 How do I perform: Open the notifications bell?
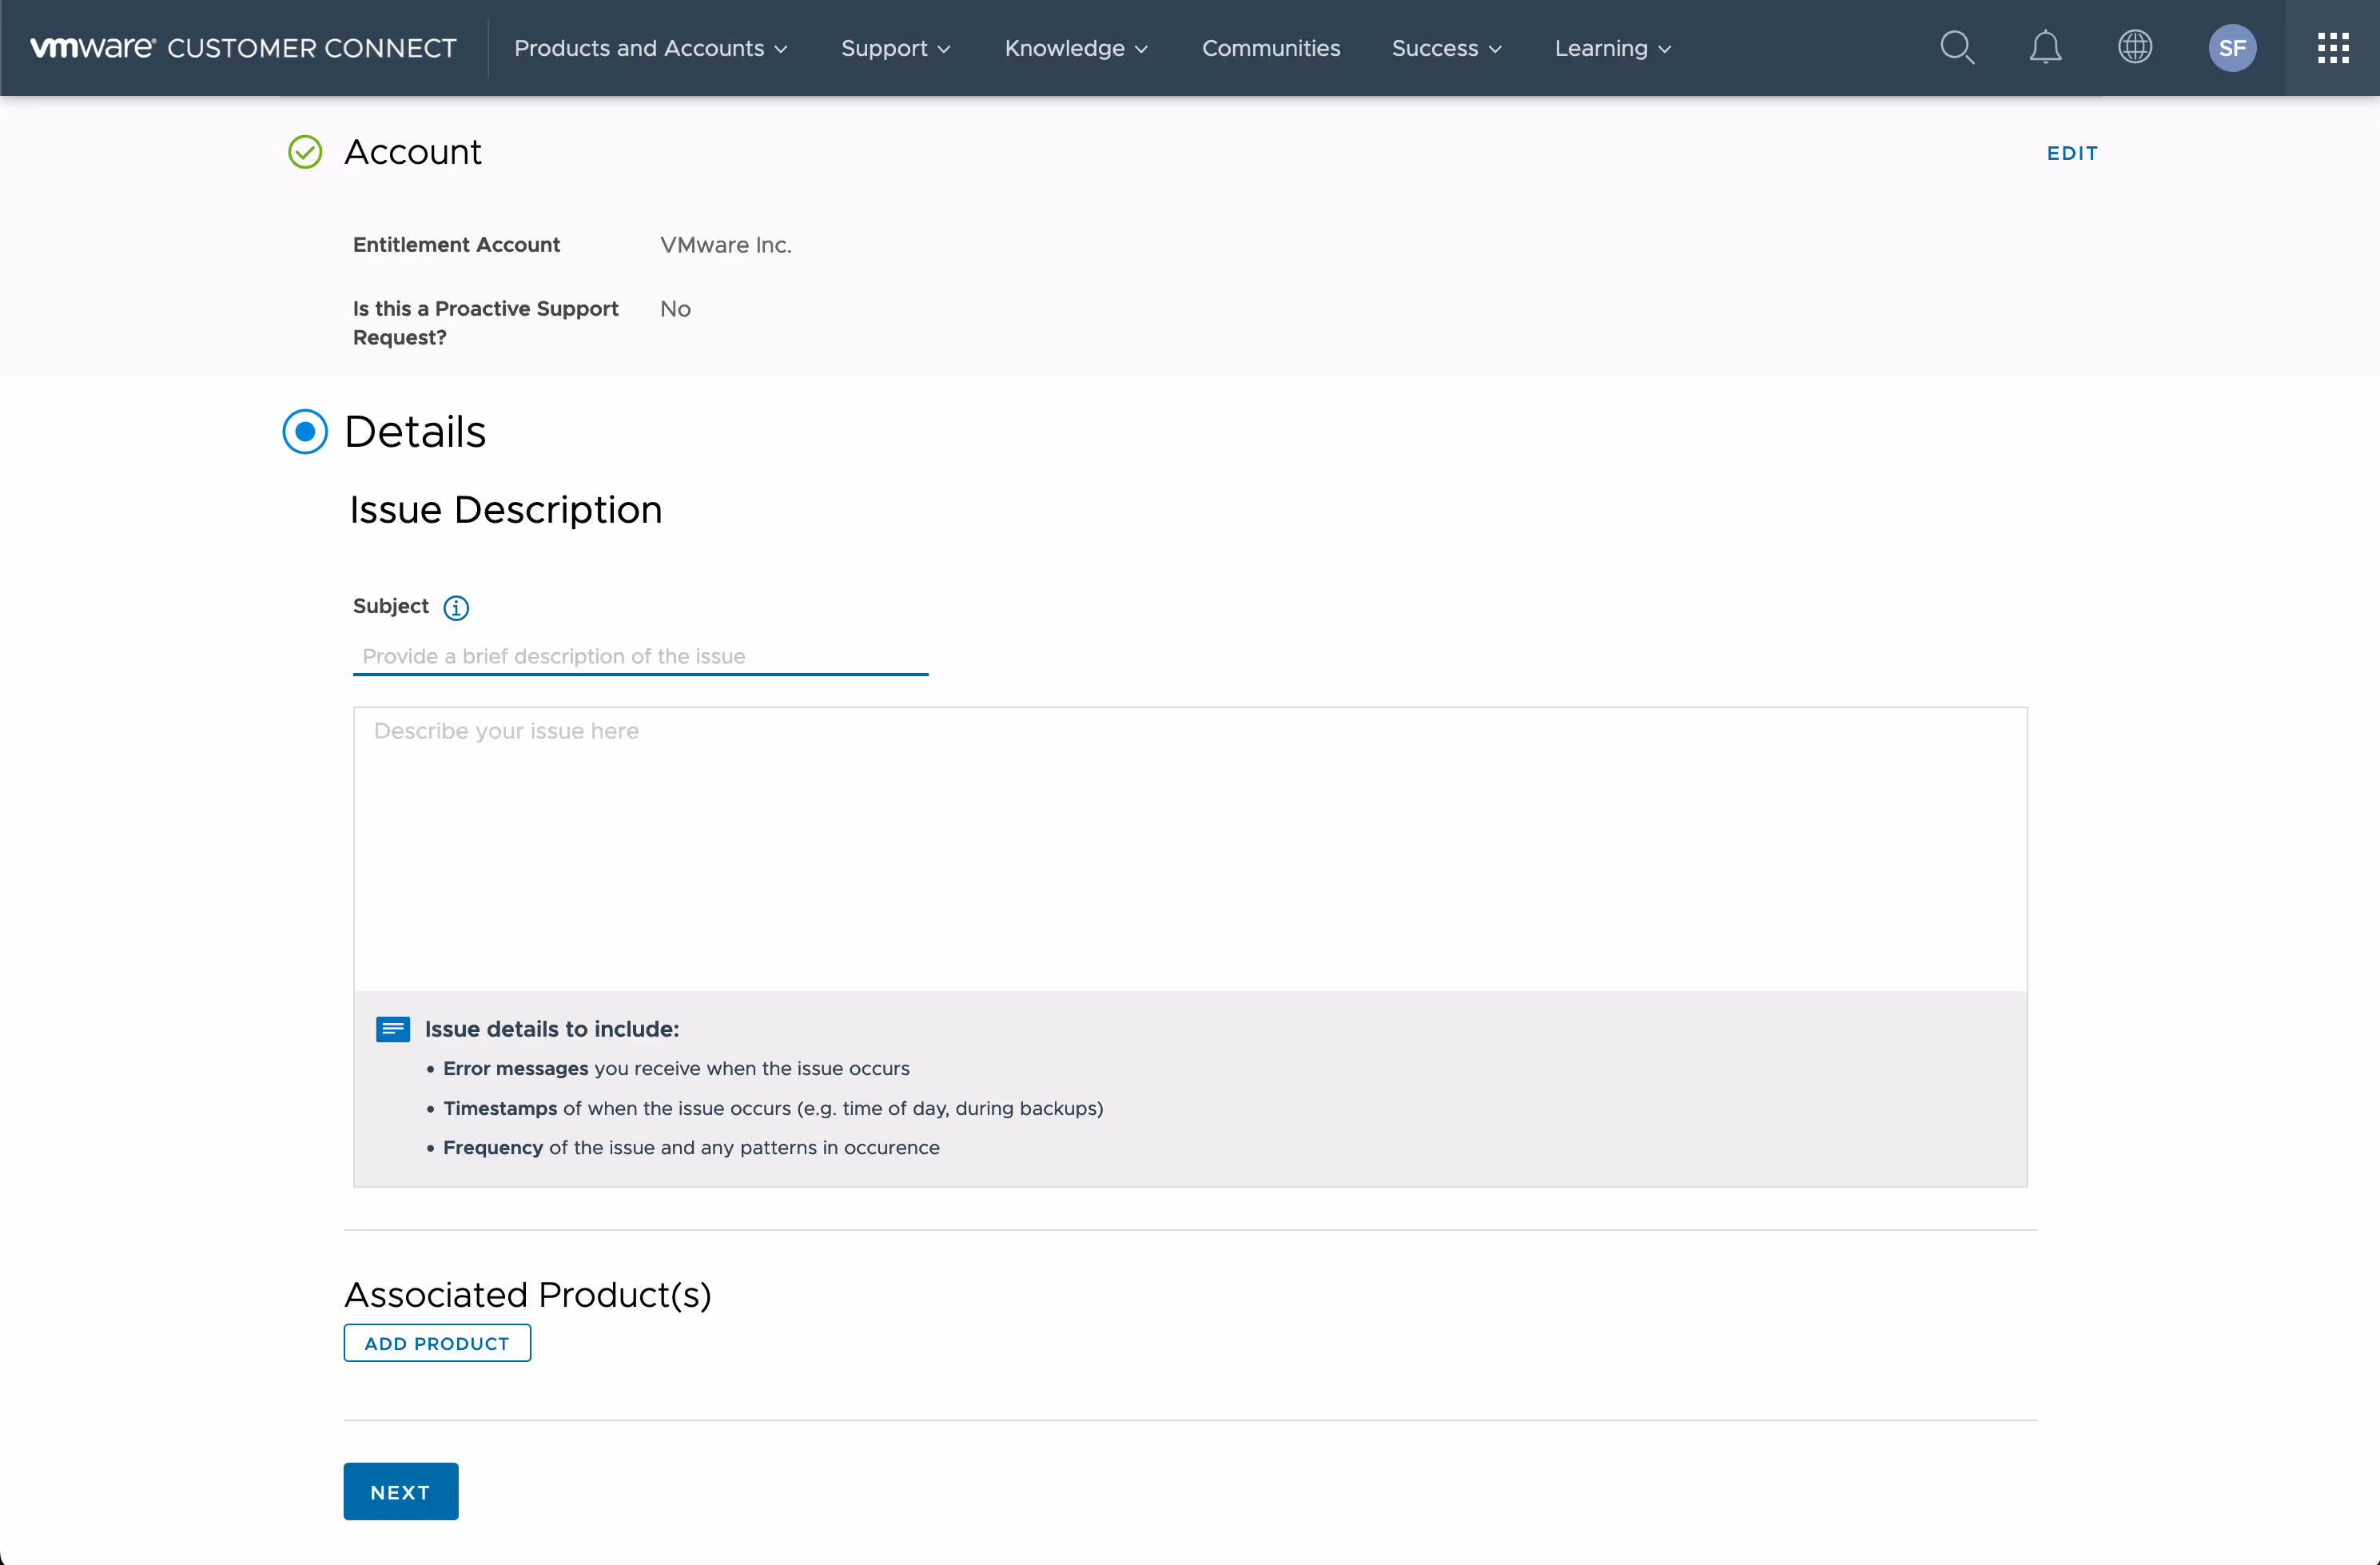pyautogui.click(x=2045, y=48)
